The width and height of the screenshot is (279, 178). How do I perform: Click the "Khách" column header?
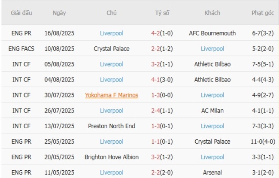[212, 13]
